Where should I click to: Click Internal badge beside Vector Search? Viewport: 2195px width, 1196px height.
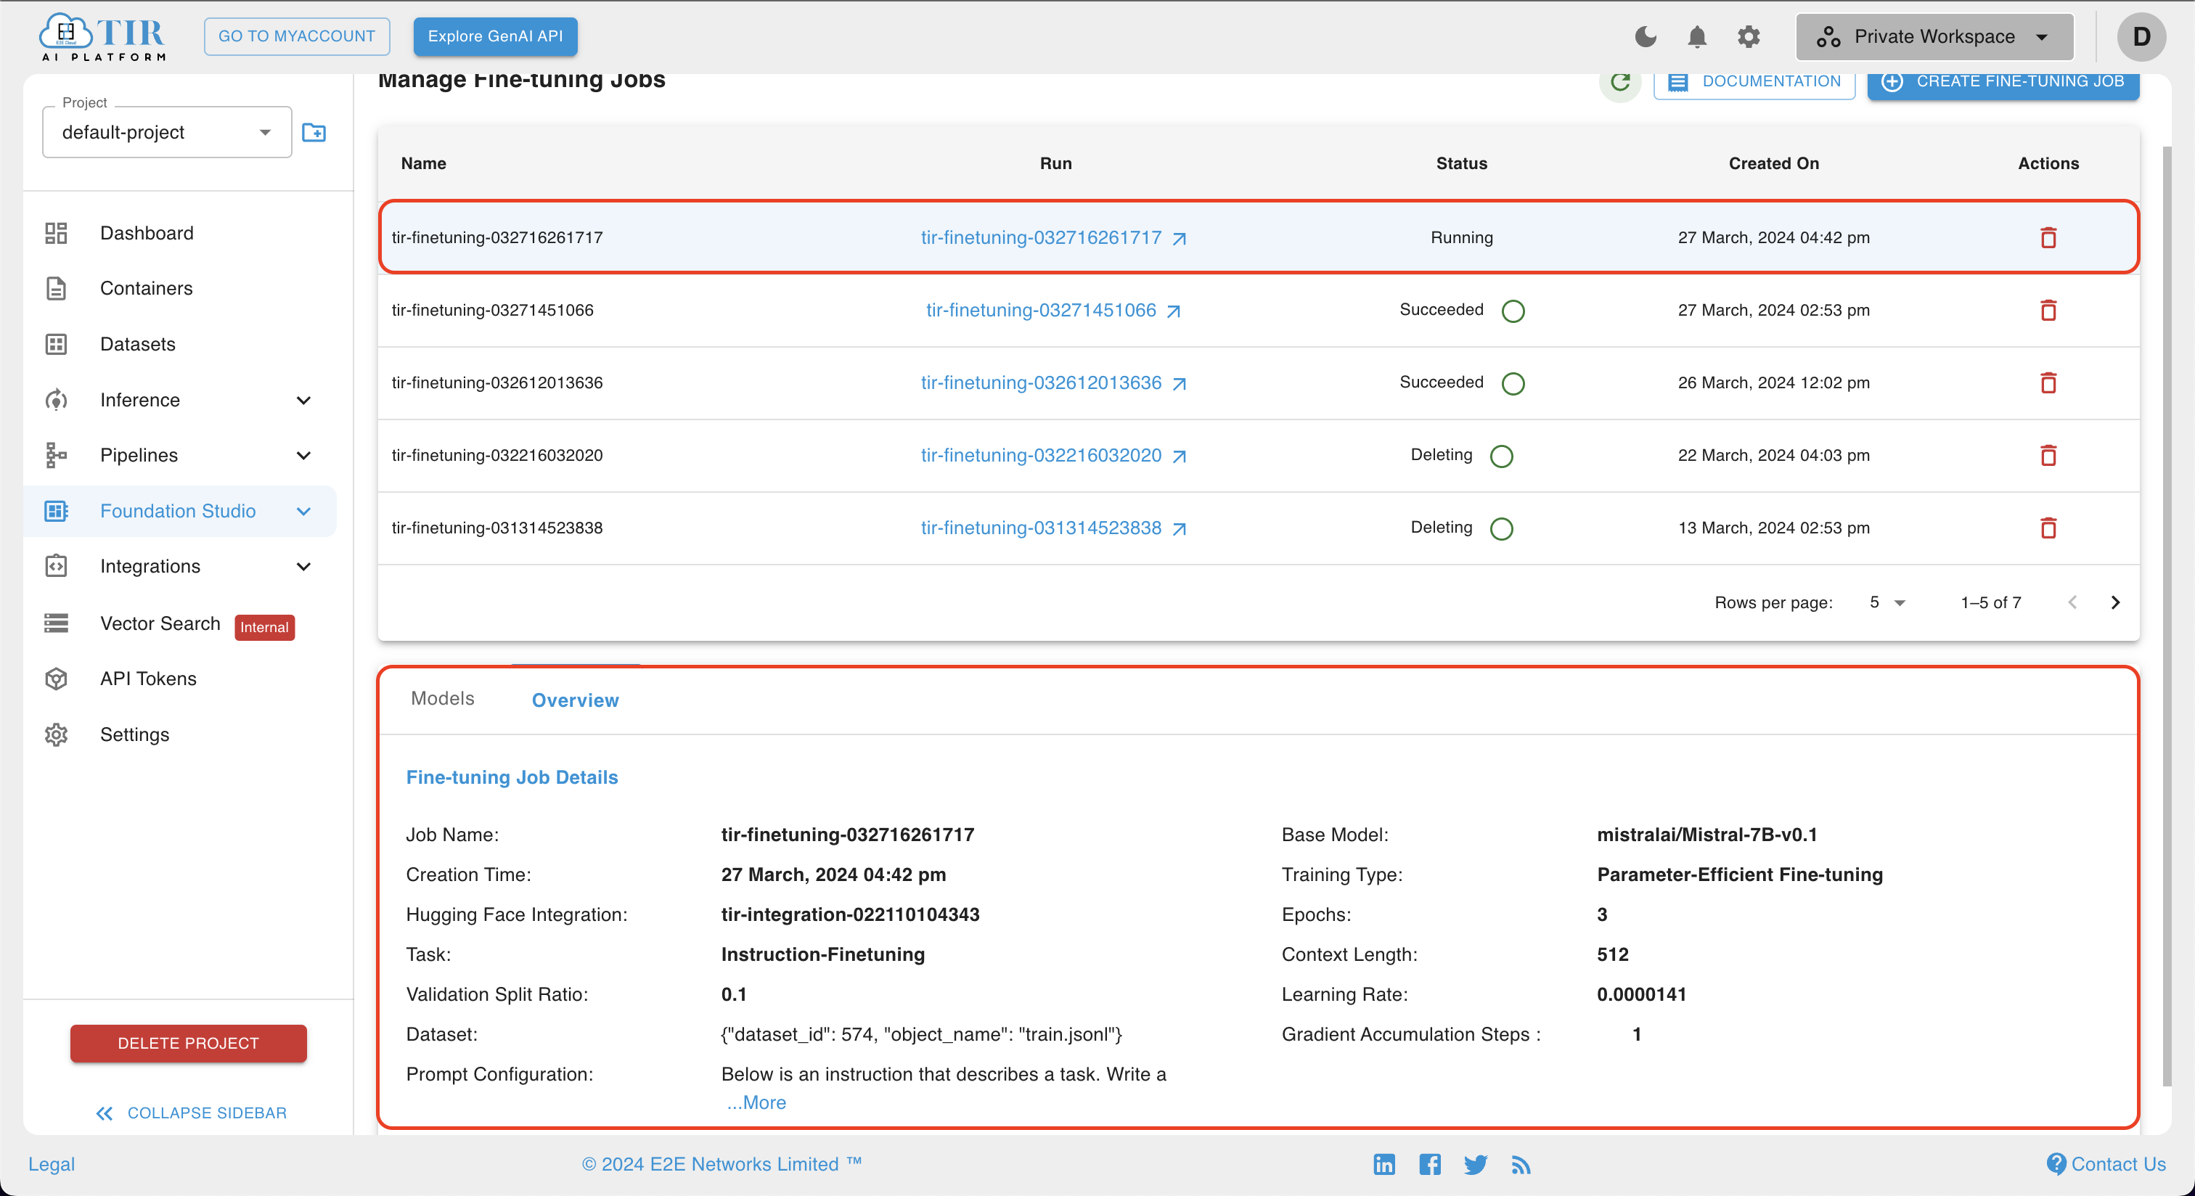pyautogui.click(x=264, y=628)
